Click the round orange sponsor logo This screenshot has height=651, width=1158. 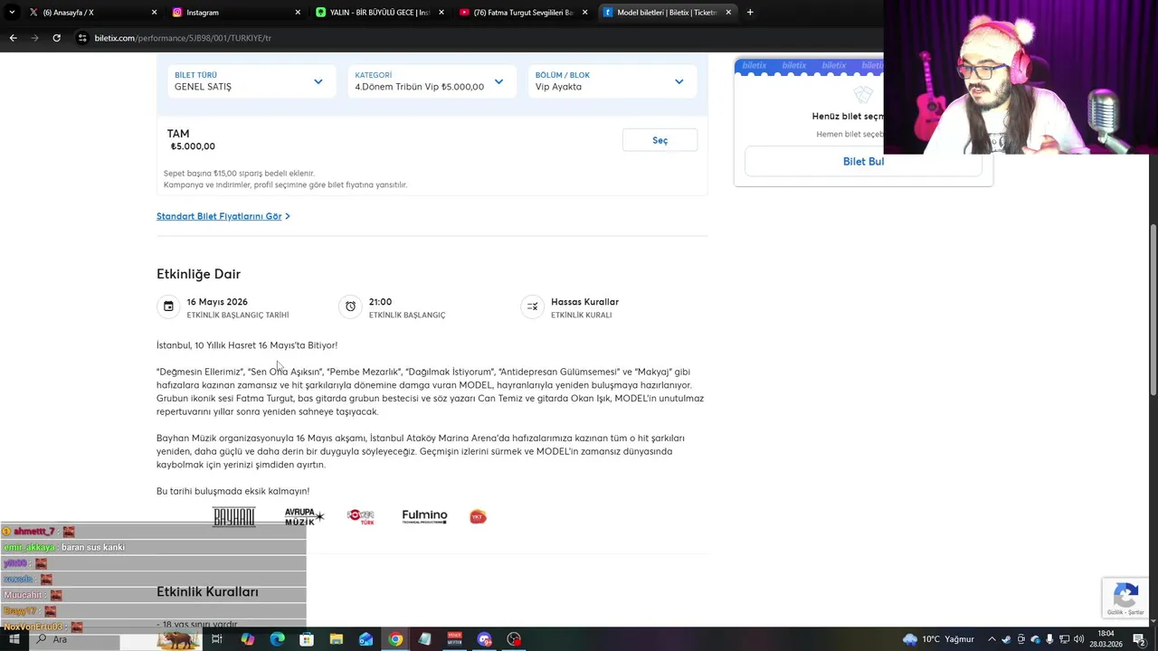coord(478,516)
